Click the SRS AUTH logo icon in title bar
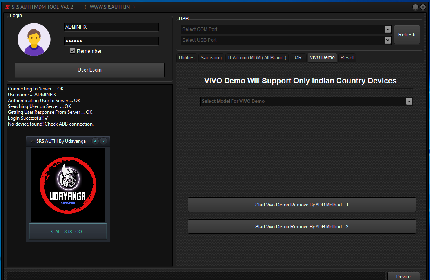This screenshot has width=430, height=280. (7, 7)
